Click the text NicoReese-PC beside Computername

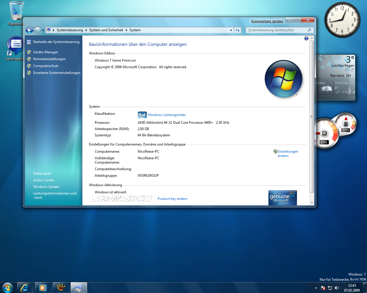(x=148, y=152)
